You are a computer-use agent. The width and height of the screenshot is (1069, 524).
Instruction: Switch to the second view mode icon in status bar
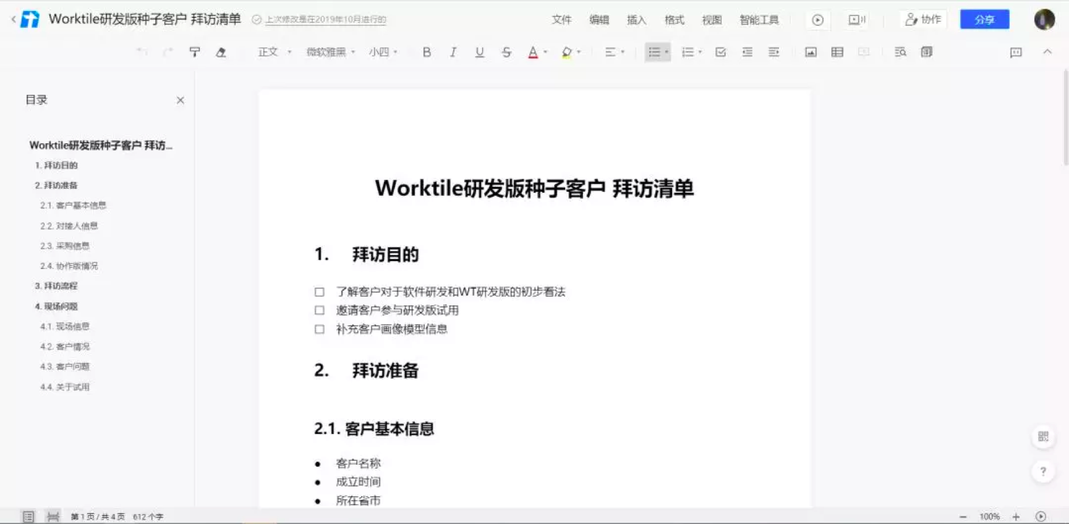(x=53, y=517)
